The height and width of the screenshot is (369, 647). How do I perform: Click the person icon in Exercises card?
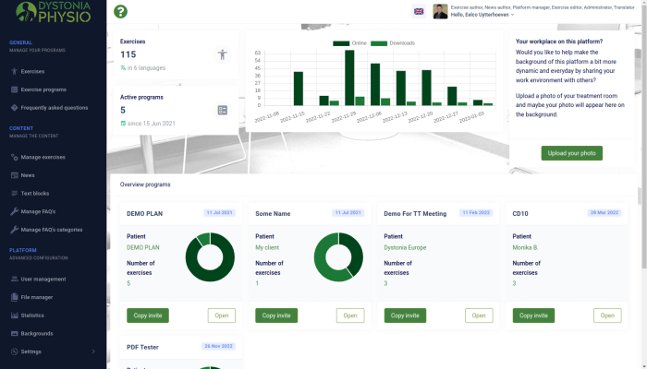tap(222, 54)
